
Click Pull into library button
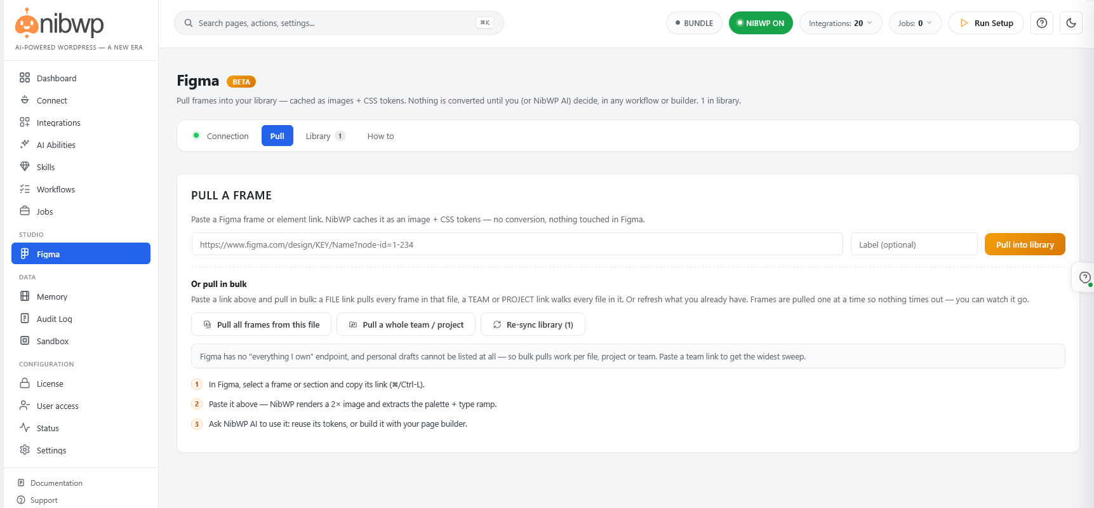1025,244
